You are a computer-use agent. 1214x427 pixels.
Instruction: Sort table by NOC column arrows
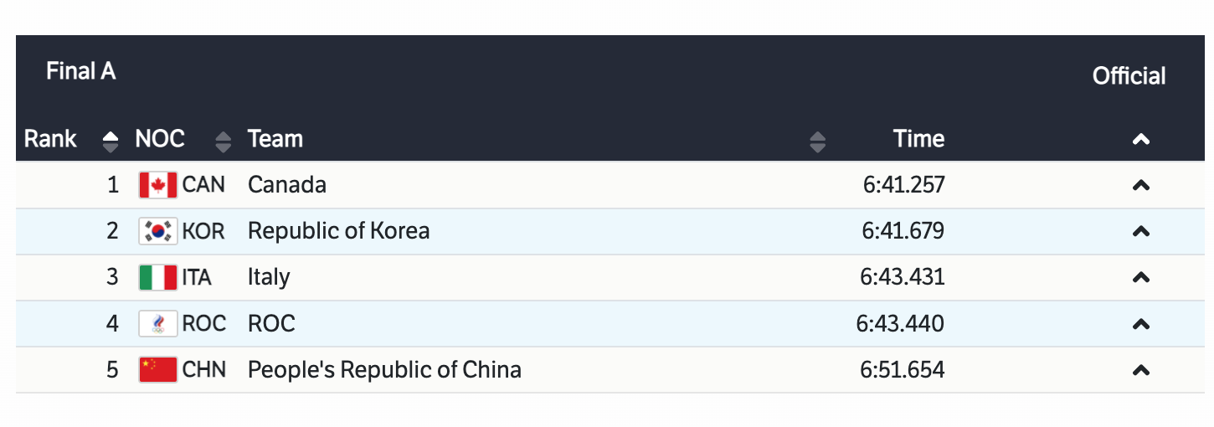tap(223, 141)
